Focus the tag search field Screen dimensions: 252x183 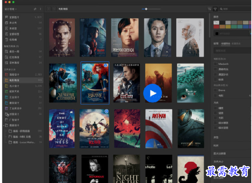coord(232,51)
